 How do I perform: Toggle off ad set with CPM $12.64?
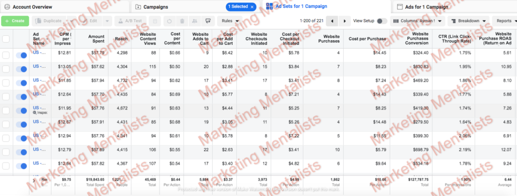21,97
